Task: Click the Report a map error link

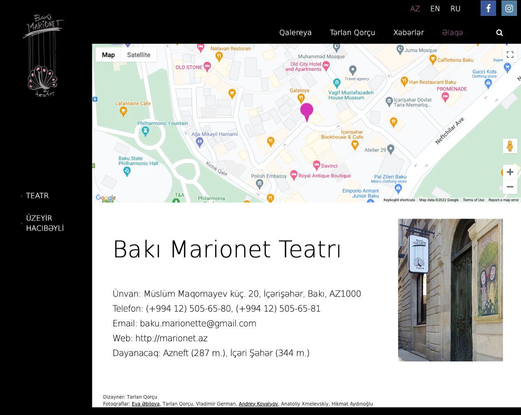Action: pyautogui.click(x=503, y=200)
